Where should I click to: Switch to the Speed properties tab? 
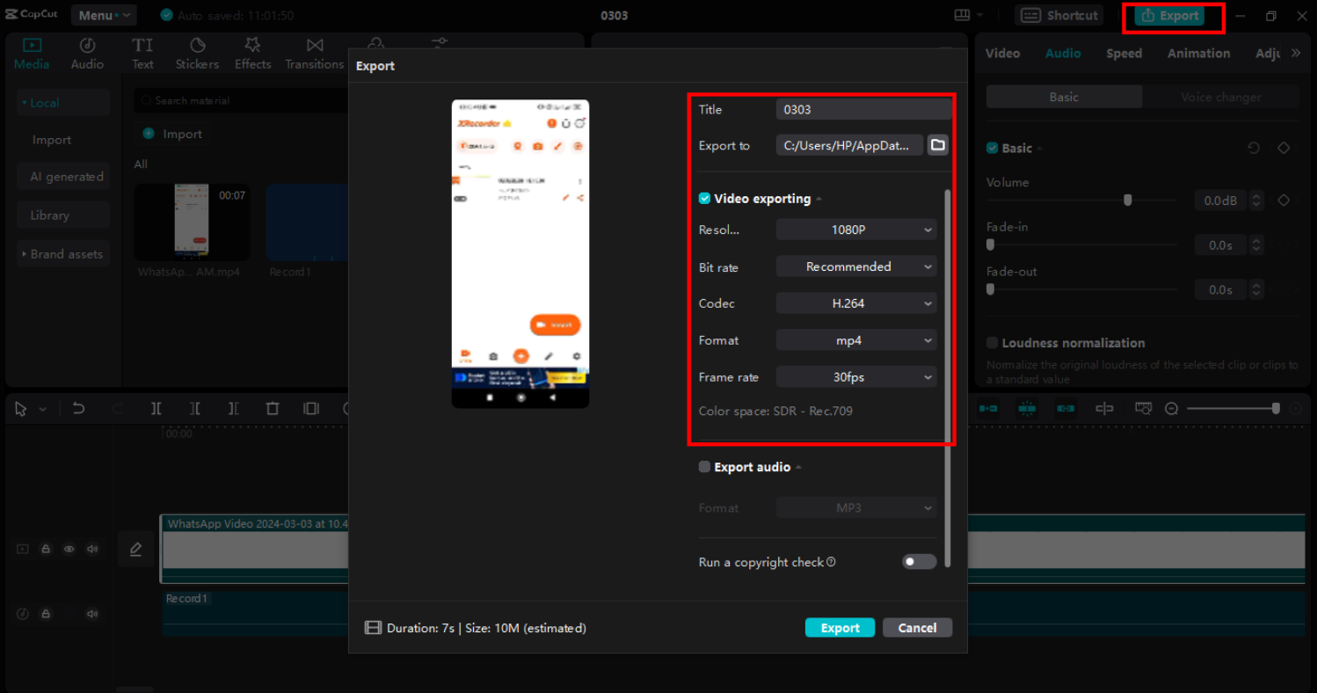[1124, 54]
